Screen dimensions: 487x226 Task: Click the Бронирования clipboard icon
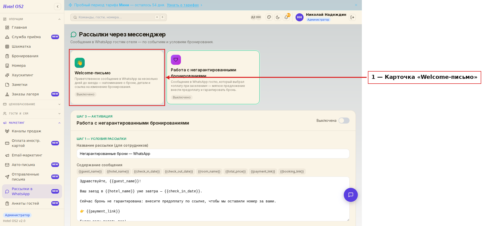pos(7,56)
